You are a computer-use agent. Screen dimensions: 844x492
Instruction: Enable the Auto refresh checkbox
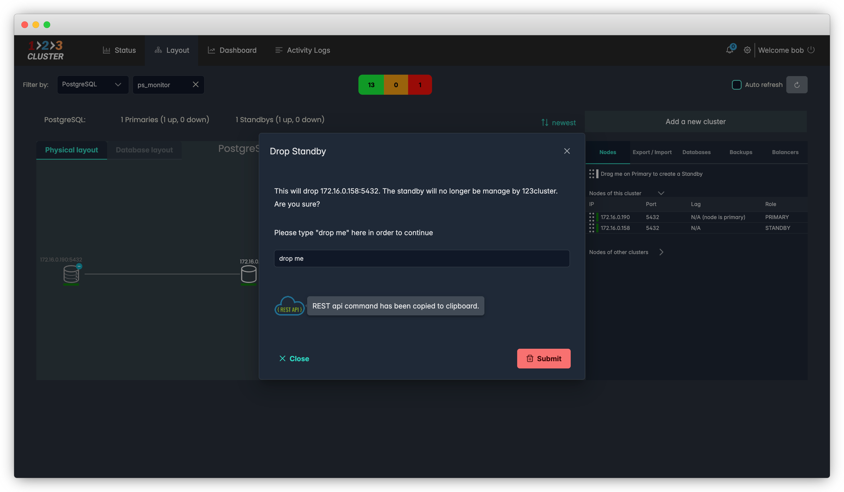737,85
